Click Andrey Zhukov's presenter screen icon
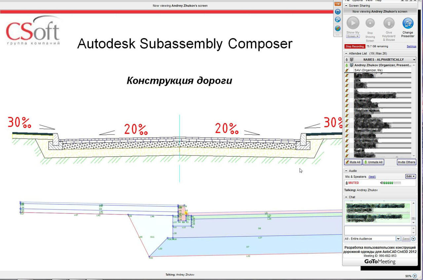 [352, 65]
